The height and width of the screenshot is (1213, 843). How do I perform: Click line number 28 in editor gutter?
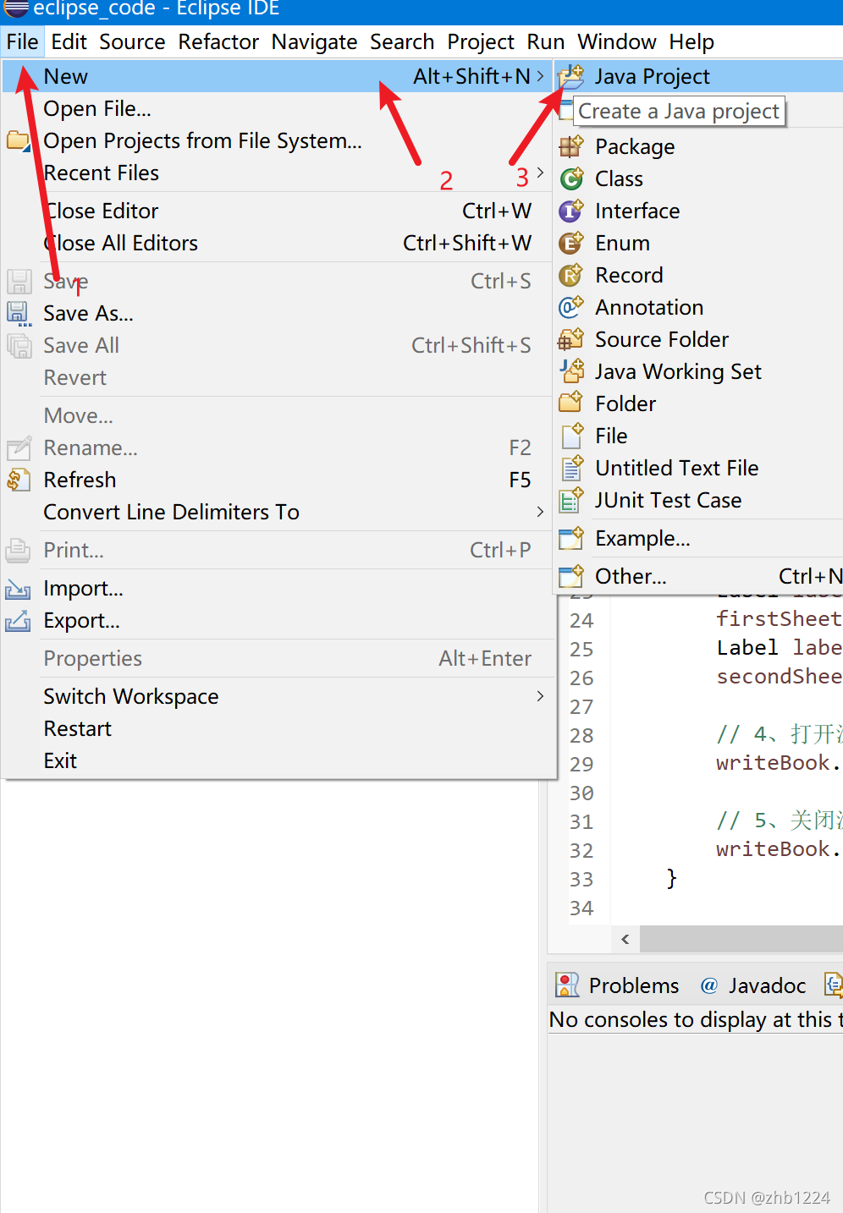pos(581,735)
